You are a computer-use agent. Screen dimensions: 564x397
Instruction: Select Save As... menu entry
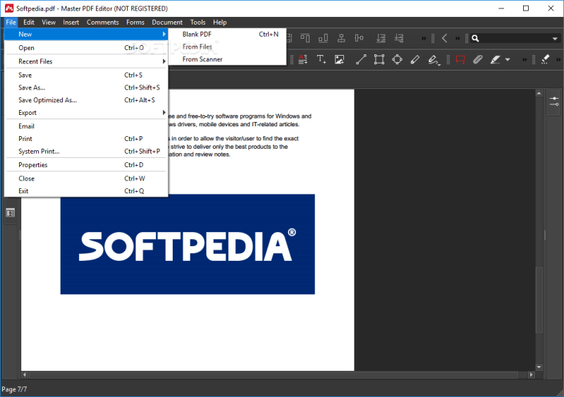tap(86, 87)
